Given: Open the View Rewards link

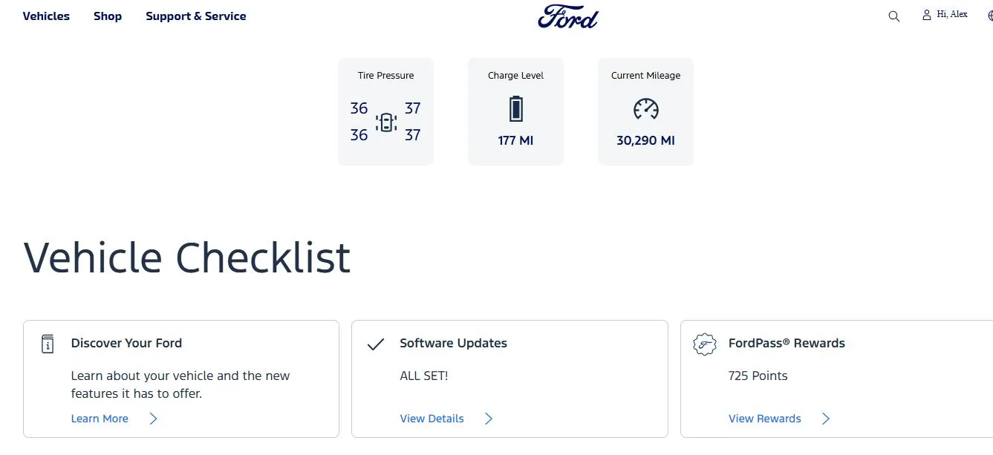Looking at the screenshot, I should pos(765,419).
